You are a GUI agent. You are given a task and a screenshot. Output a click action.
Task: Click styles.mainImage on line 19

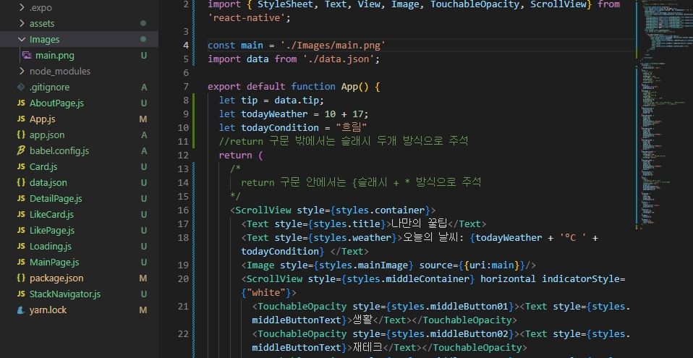[x=363, y=265]
